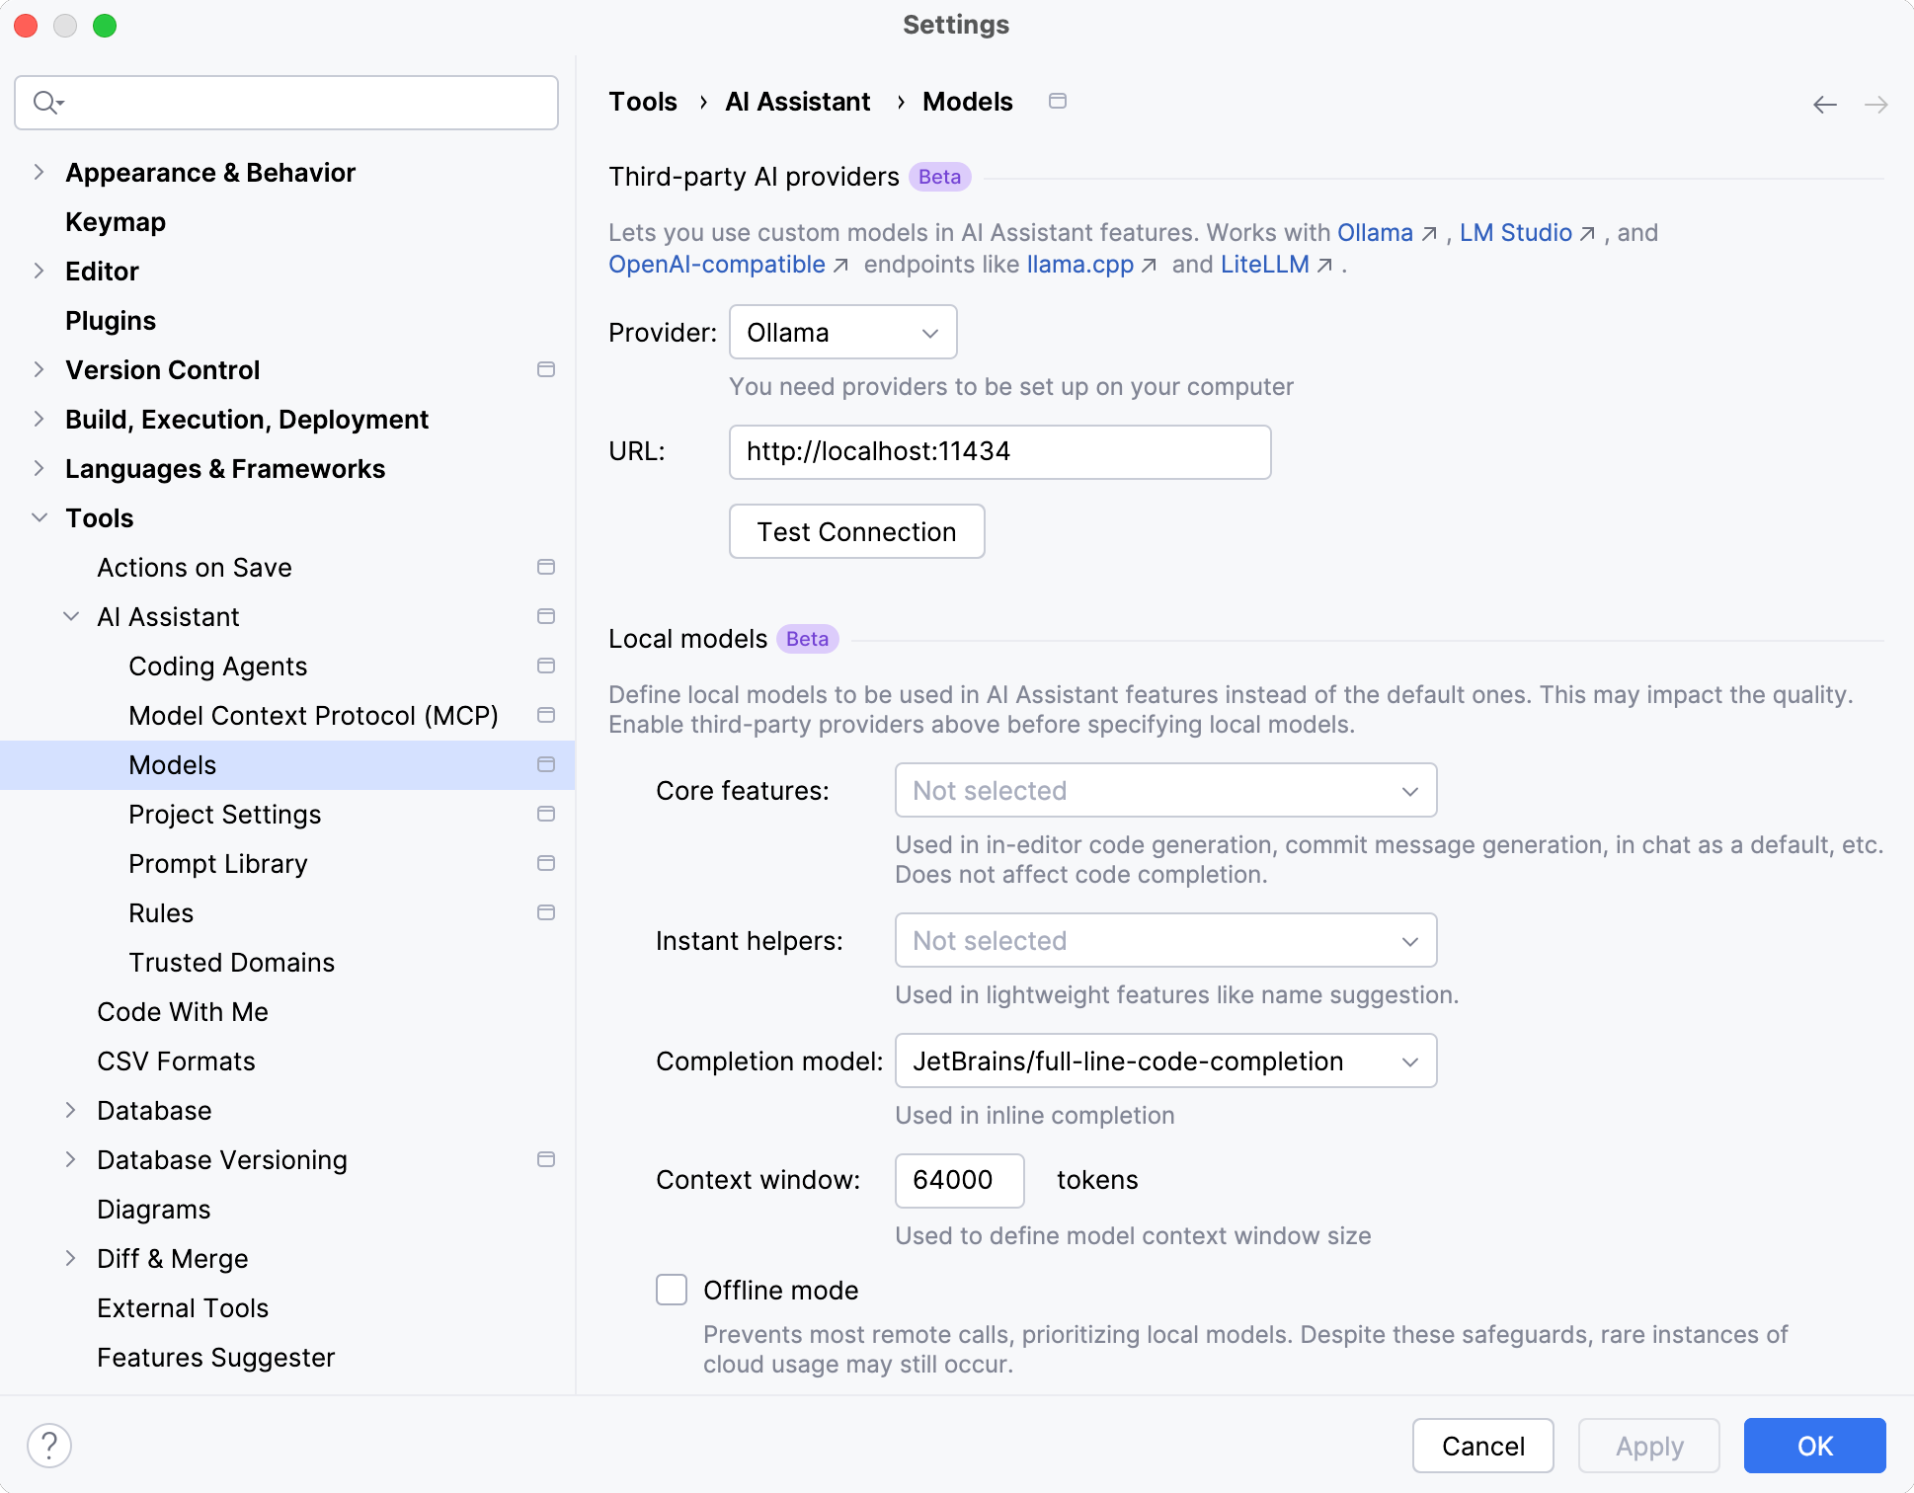
Task: Click project icon next to Coding Agents
Action: pos(545,667)
